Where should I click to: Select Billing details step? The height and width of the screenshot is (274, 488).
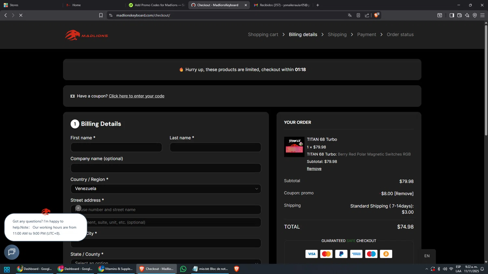pos(303,34)
